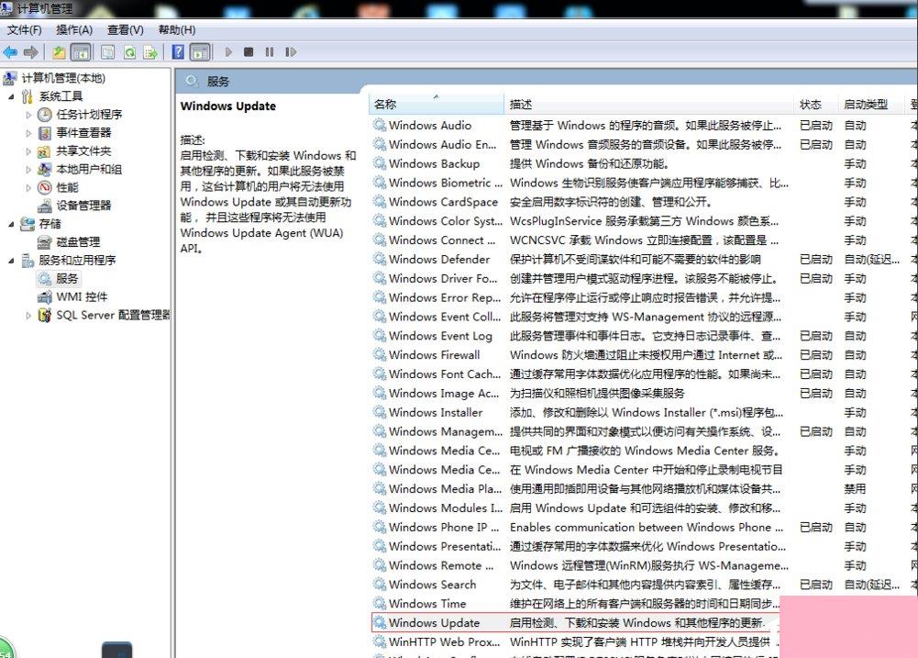Open the 帮助(H) menu
The height and width of the screenshot is (658, 918).
point(177,30)
